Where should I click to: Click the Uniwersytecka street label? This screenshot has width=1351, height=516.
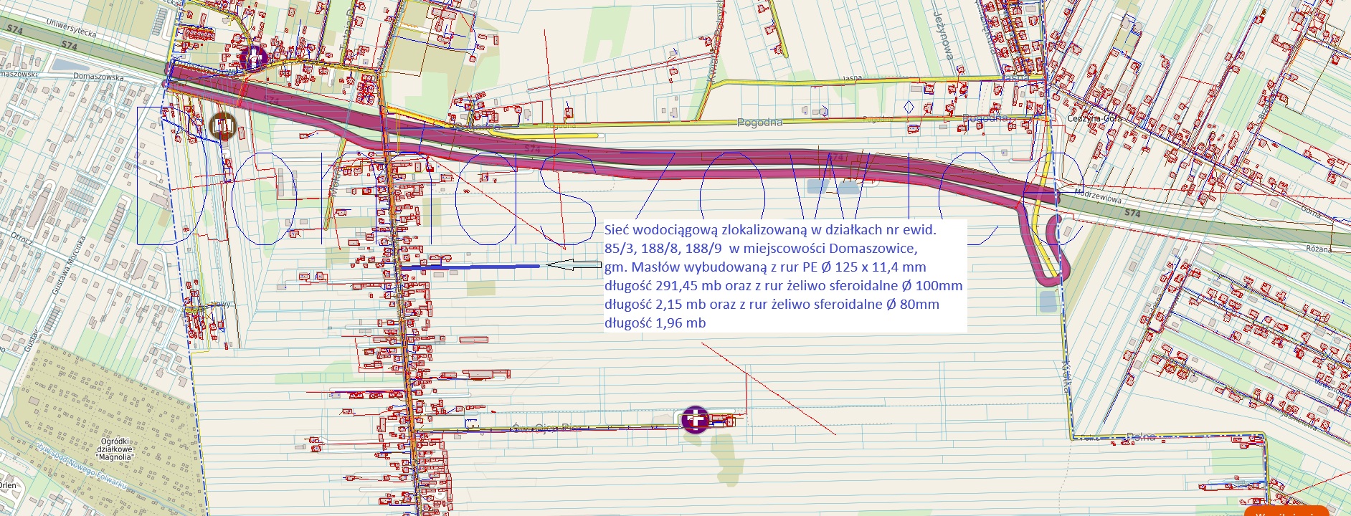[70, 29]
